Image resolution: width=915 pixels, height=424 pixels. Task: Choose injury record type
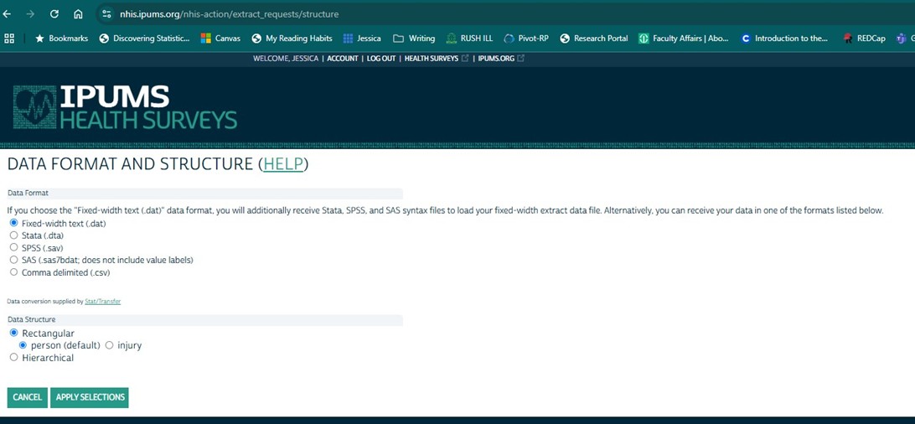[x=109, y=344]
